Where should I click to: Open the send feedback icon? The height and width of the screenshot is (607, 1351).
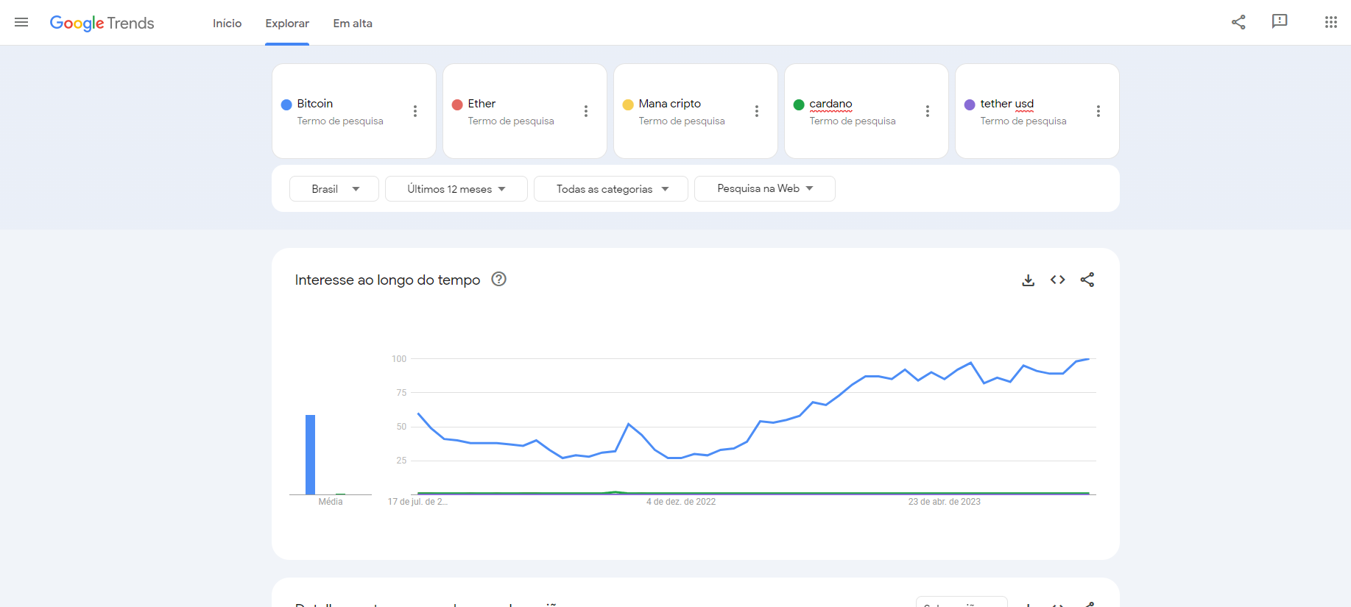coord(1280,22)
